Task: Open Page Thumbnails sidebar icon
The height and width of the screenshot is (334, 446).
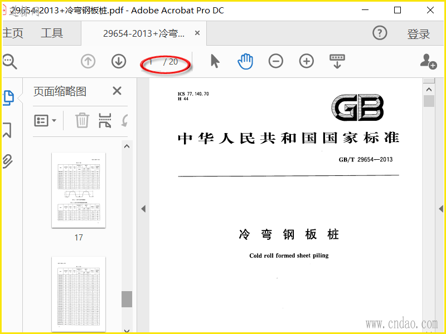Action: (8, 98)
